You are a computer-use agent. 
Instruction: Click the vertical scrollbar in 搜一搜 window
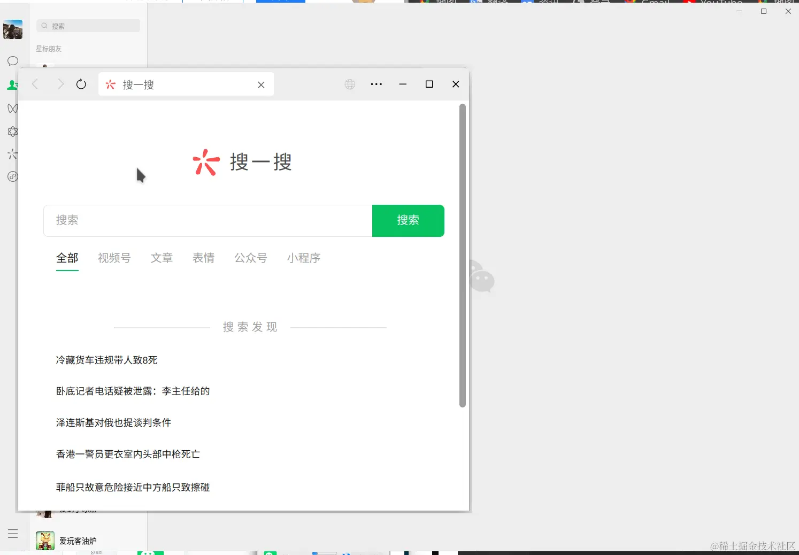[463, 256]
